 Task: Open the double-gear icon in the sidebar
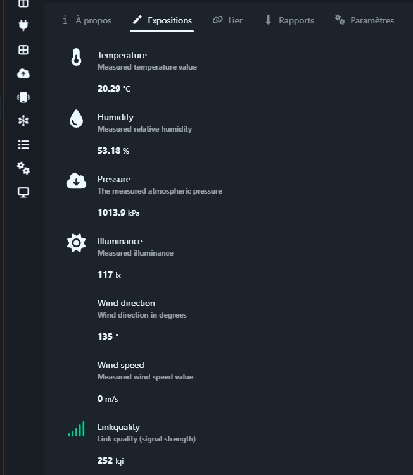tap(23, 168)
